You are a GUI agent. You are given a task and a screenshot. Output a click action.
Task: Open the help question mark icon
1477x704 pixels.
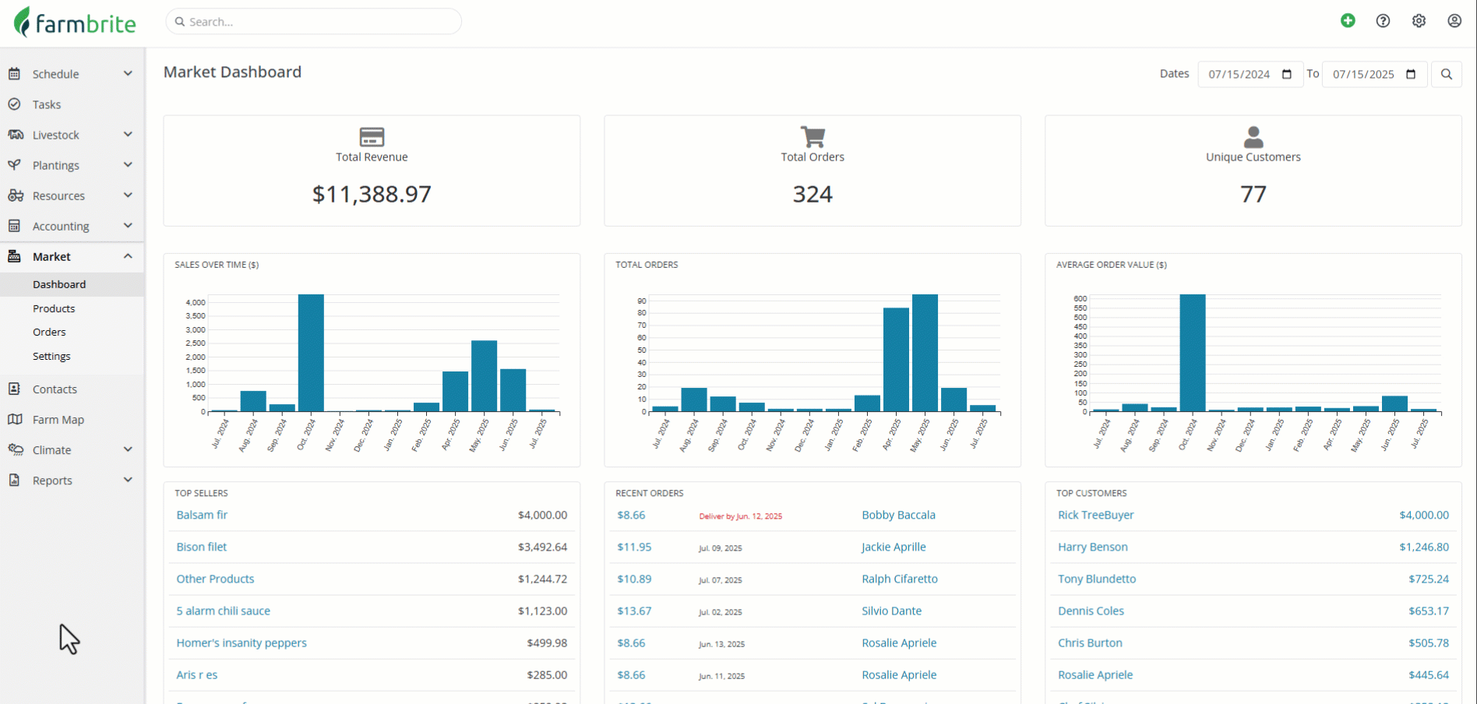click(x=1383, y=21)
